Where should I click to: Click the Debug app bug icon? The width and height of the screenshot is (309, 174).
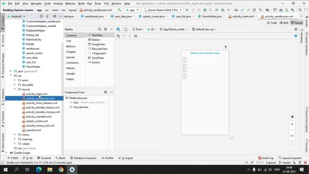(205, 10)
